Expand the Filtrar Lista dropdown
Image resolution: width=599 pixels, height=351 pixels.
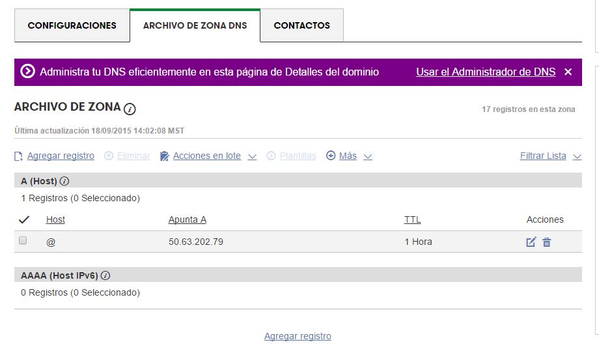(577, 157)
